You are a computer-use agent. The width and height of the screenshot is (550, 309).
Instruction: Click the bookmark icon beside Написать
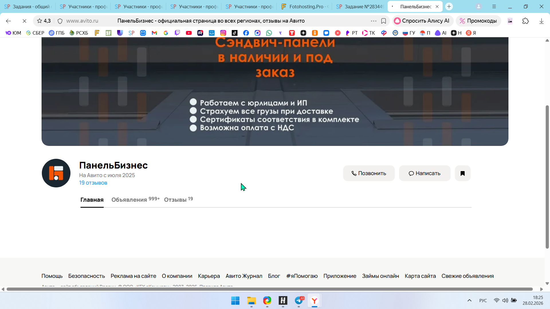click(x=462, y=173)
